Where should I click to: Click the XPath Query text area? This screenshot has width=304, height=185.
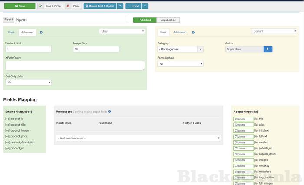75,66
